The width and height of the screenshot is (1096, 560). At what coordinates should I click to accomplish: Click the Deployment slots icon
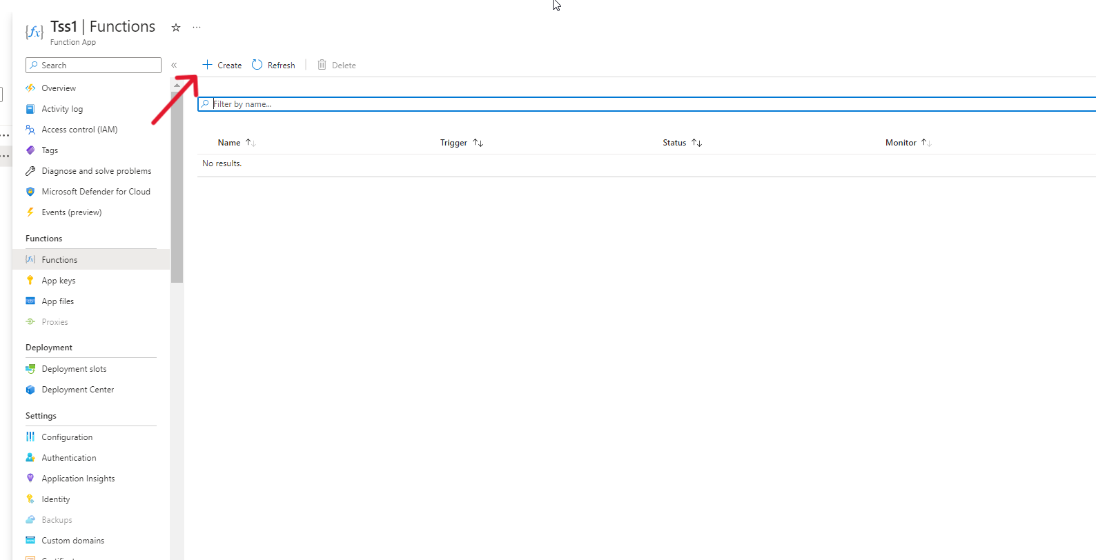pos(30,369)
